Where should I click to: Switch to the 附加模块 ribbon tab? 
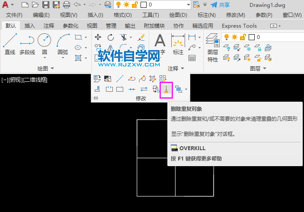click(154, 26)
